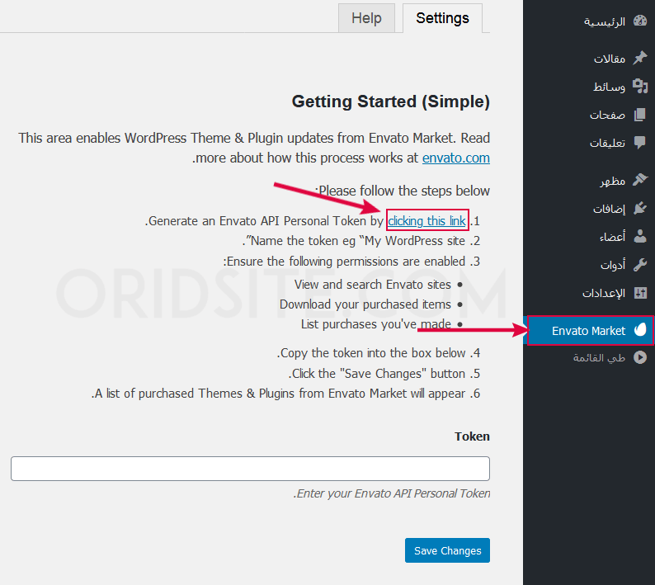Click 'View and search Envato sites' text
This screenshot has width=655, height=585.
coord(373,285)
